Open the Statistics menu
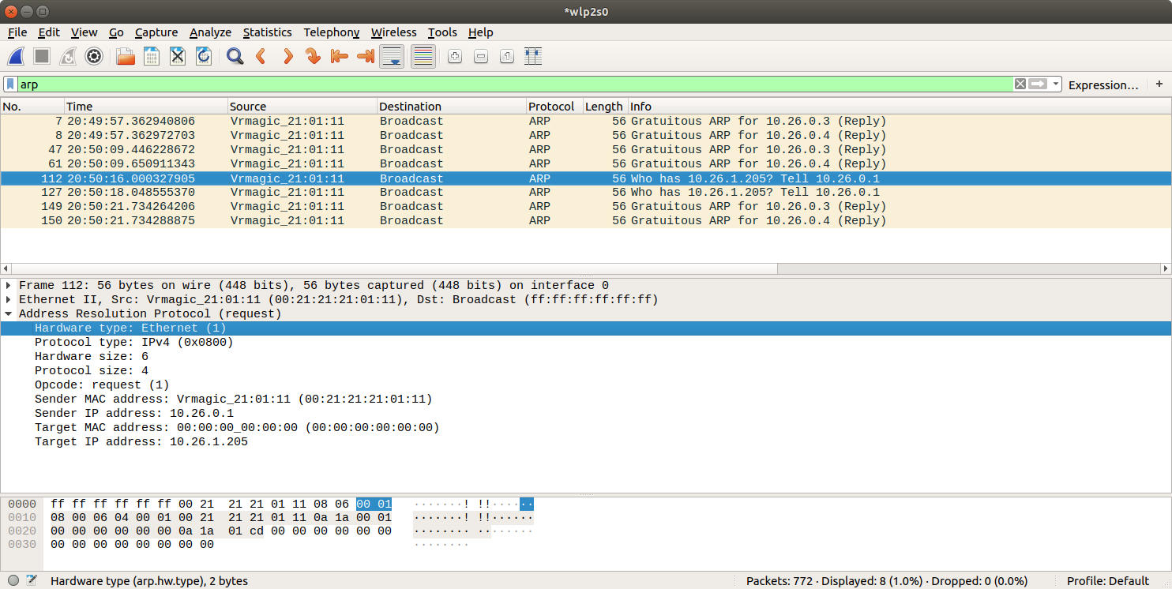Viewport: 1172px width, 589px height. [267, 32]
